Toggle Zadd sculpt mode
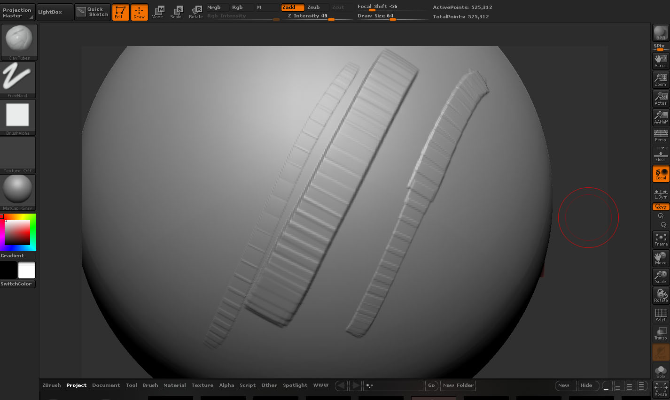Viewport: 670px width, 400px height. 292,8
